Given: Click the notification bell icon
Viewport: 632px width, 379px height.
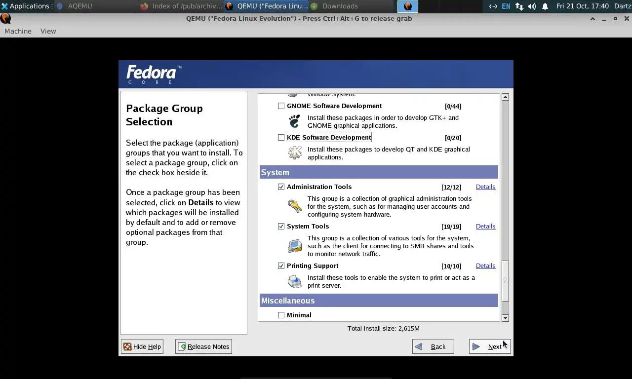Looking at the screenshot, I should click(545, 6).
